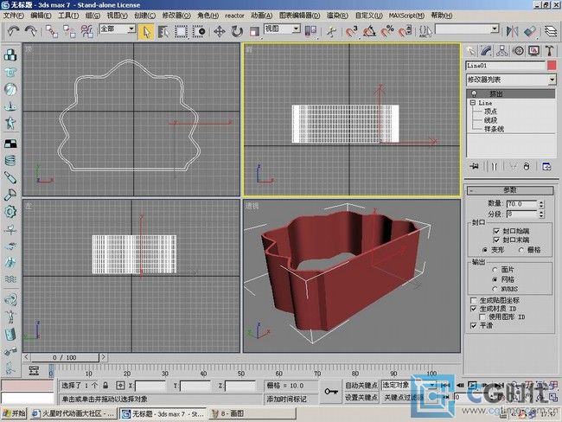
Task: Increase the 数量 spinner value
Action: point(541,201)
